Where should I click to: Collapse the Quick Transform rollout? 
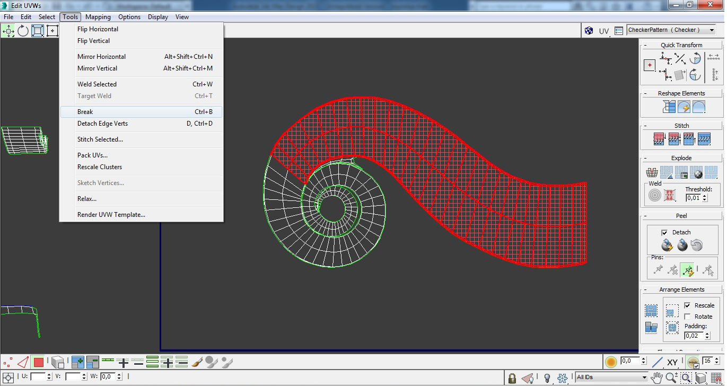681,45
